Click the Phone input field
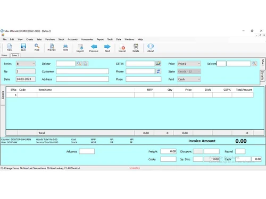Image resolution: width=266 pixels, height=199 pixels. click(140, 71)
